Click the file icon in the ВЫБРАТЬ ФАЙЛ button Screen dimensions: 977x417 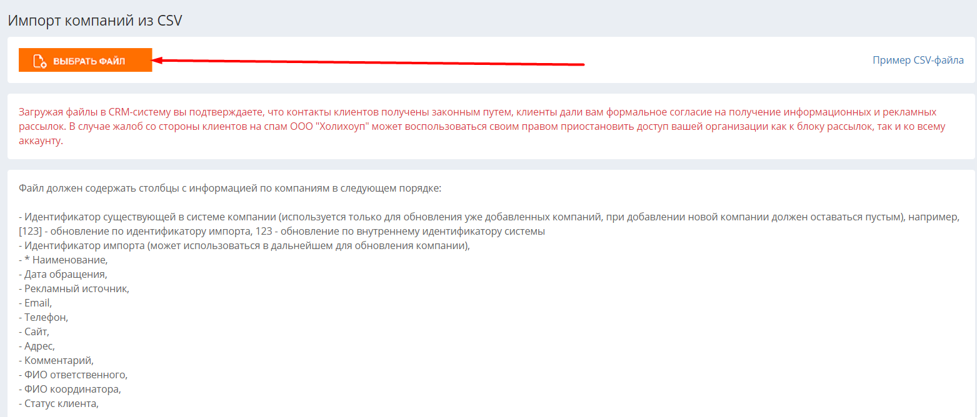tap(40, 61)
